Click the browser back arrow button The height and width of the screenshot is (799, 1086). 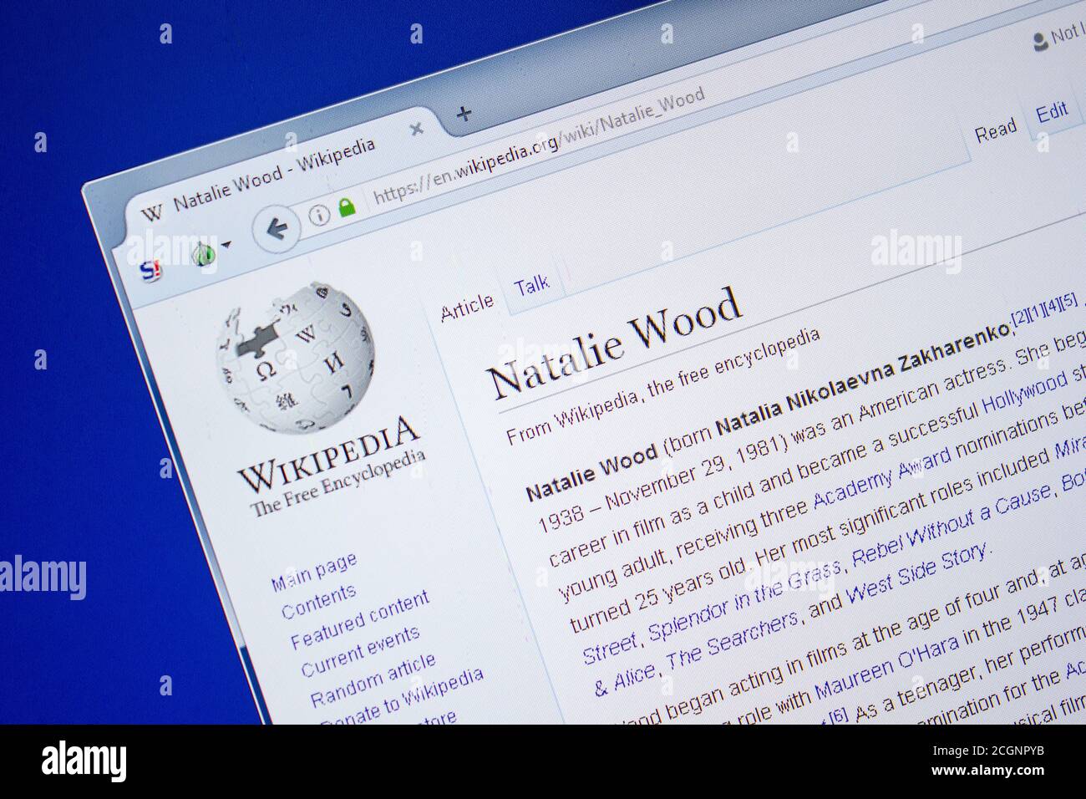(x=277, y=227)
